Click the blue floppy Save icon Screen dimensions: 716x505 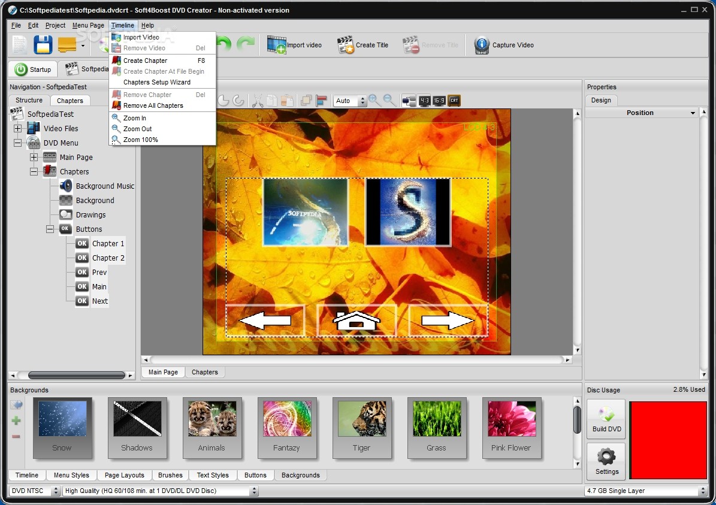tap(43, 45)
